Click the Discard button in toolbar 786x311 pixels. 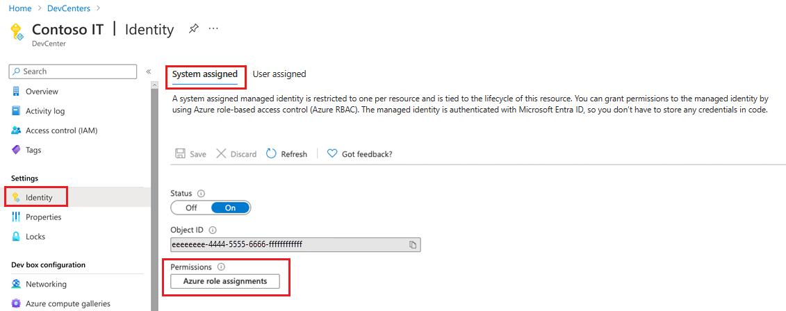(236, 154)
